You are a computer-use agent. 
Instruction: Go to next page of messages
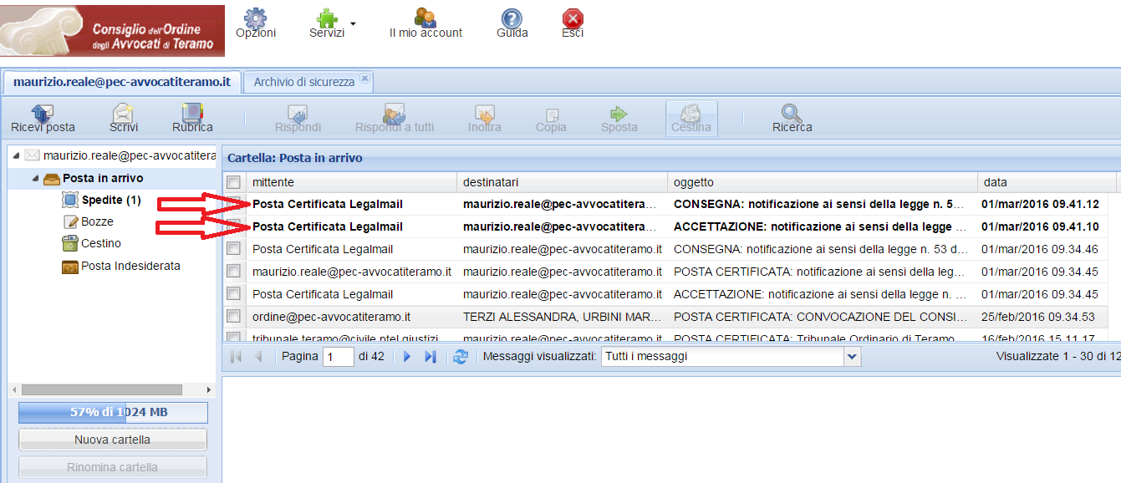pos(408,357)
